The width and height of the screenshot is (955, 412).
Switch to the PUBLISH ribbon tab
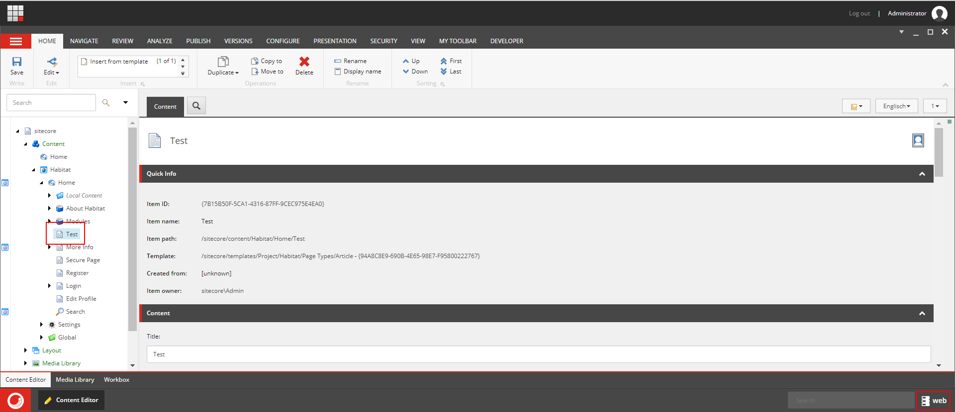pos(198,41)
